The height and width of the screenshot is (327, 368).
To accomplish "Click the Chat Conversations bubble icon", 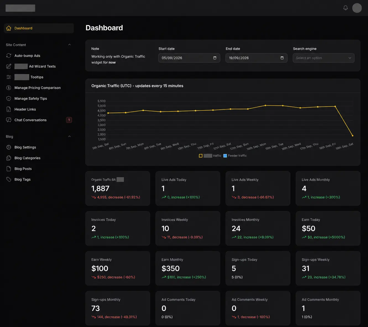I will (x=9, y=120).
